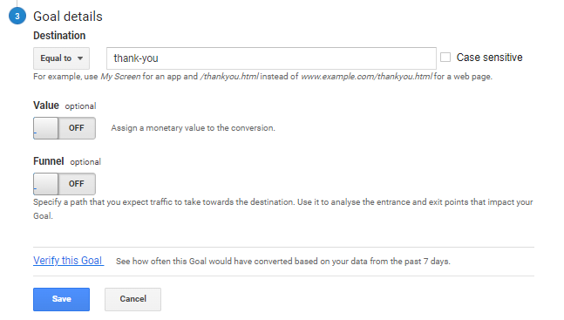Image resolution: width=564 pixels, height=320 pixels.
Task: Turn on the Funnel toggle switch
Action: tap(65, 184)
